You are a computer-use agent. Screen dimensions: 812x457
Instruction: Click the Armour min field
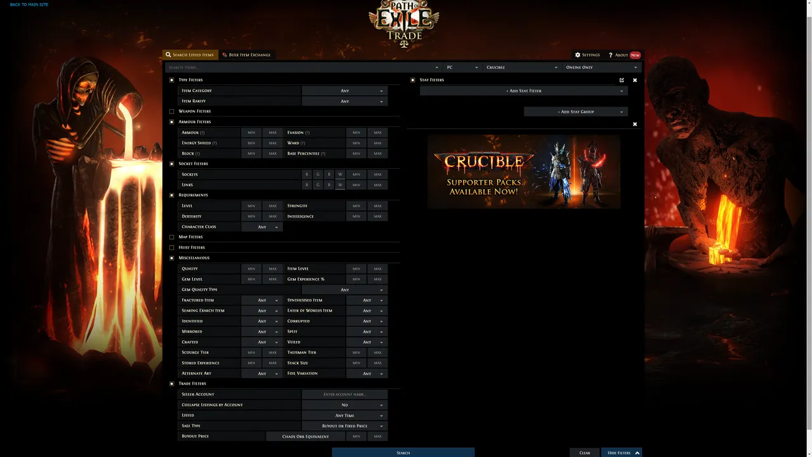tap(252, 133)
